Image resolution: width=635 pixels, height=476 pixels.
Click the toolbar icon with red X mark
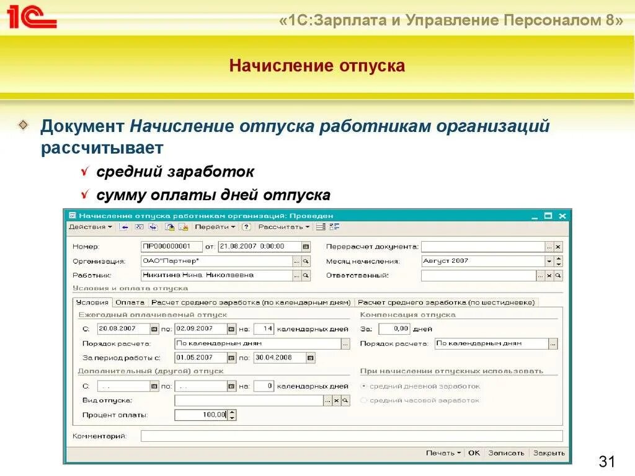click(x=184, y=227)
